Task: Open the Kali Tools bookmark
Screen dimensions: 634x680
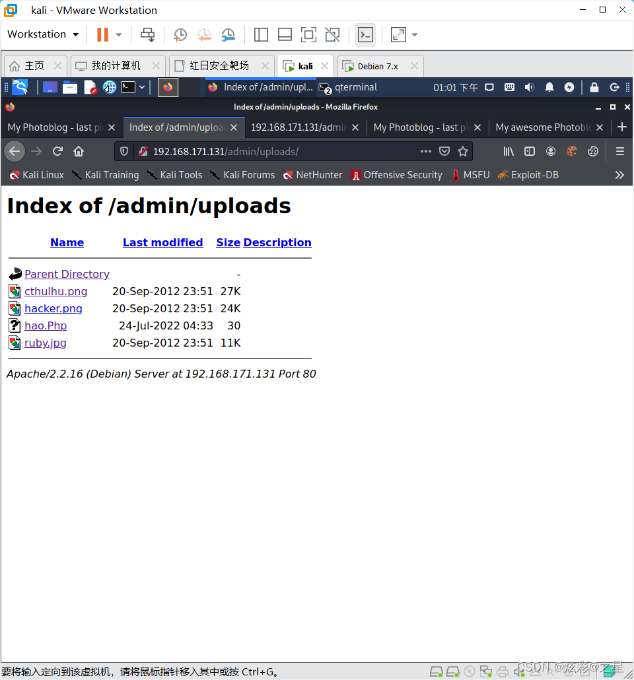Action: coord(175,175)
